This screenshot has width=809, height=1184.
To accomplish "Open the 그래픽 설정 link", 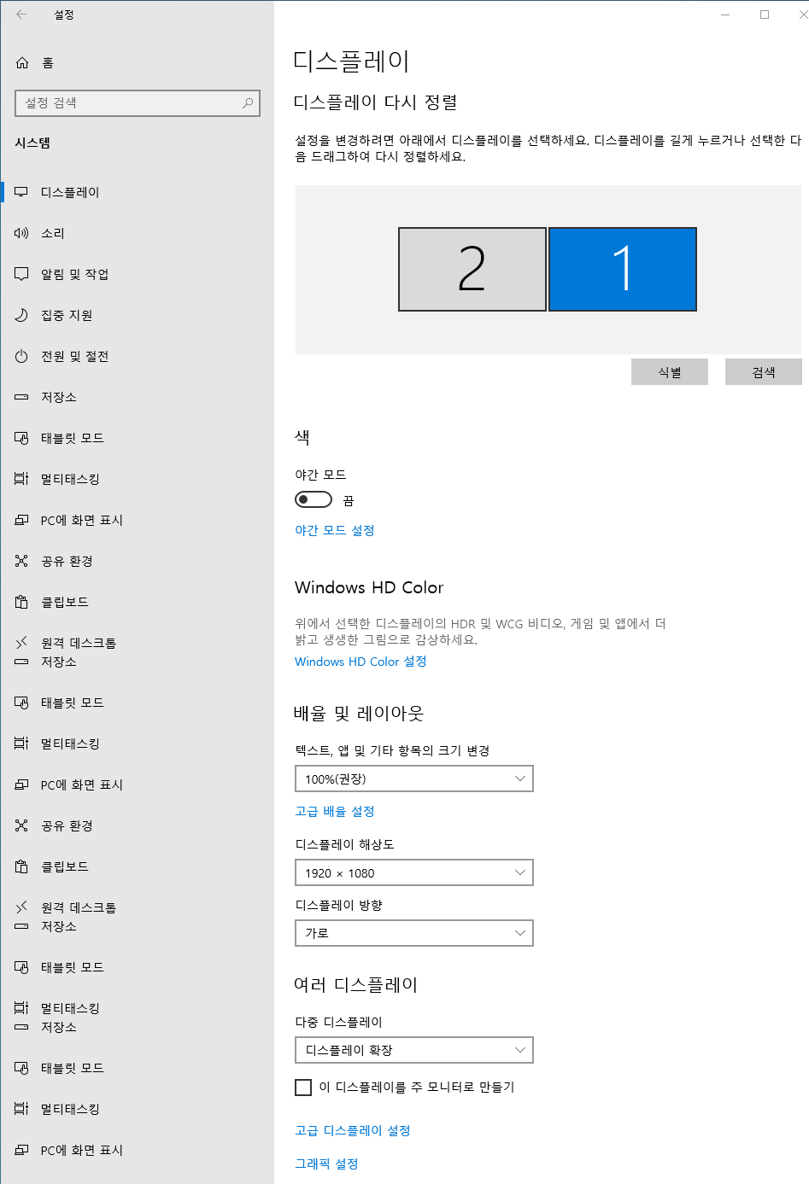I will (326, 1164).
